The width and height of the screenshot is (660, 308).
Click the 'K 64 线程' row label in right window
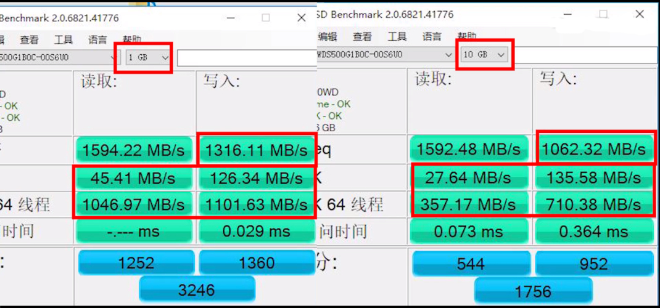tap(350, 205)
